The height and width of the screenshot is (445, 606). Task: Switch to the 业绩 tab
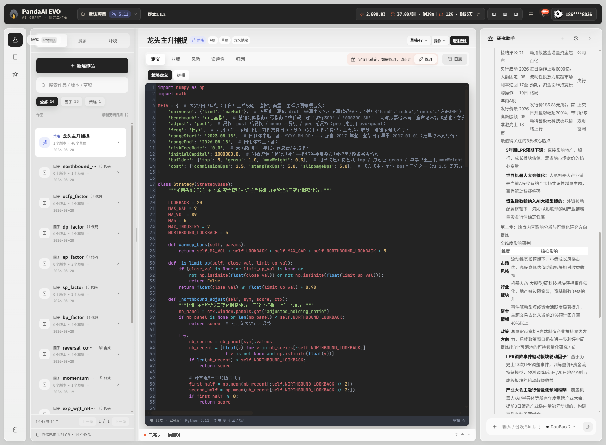(x=176, y=59)
